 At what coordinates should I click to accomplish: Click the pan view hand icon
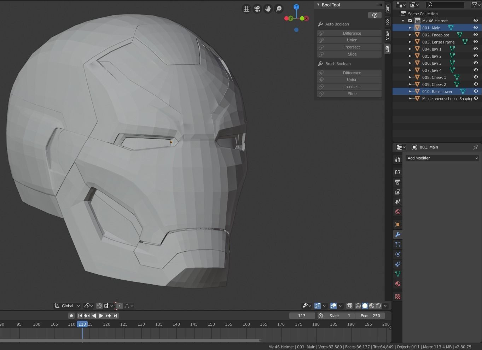[x=268, y=9]
